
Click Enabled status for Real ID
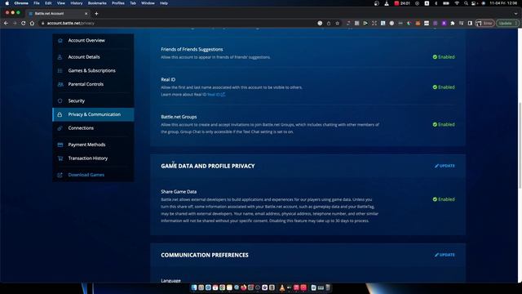coord(444,87)
